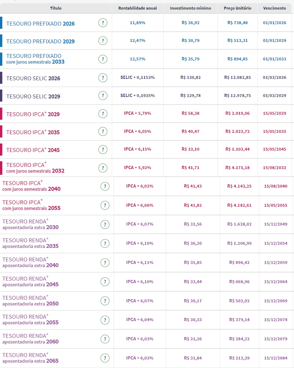294x368 pixels.
Task: Click help icon for IPCA+ semestrais 2055
Action: 105,205
